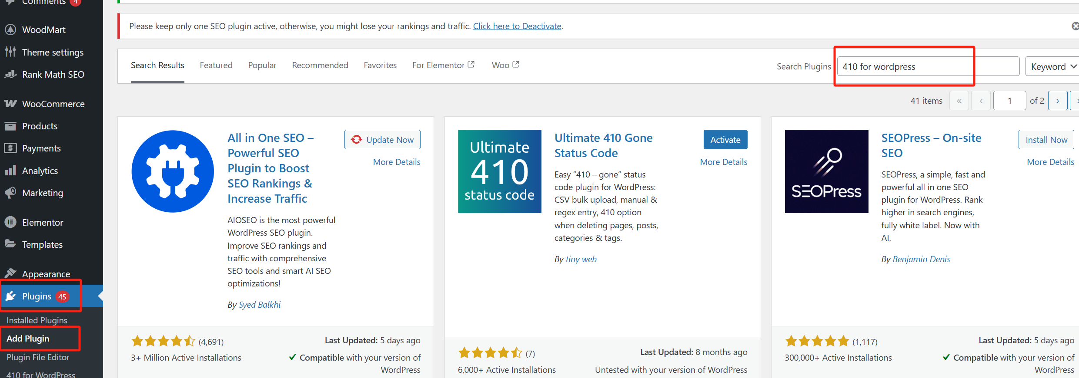Viewport: 1079px width, 378px height.
Task: Activate Ultimate 410 Gone Status Code
Action: (x=725, y=140)
